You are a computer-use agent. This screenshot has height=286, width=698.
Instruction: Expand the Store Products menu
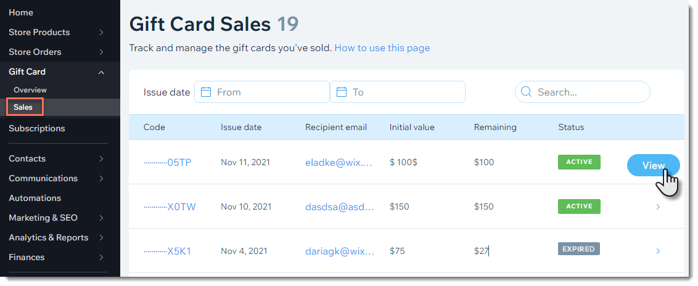102,33
